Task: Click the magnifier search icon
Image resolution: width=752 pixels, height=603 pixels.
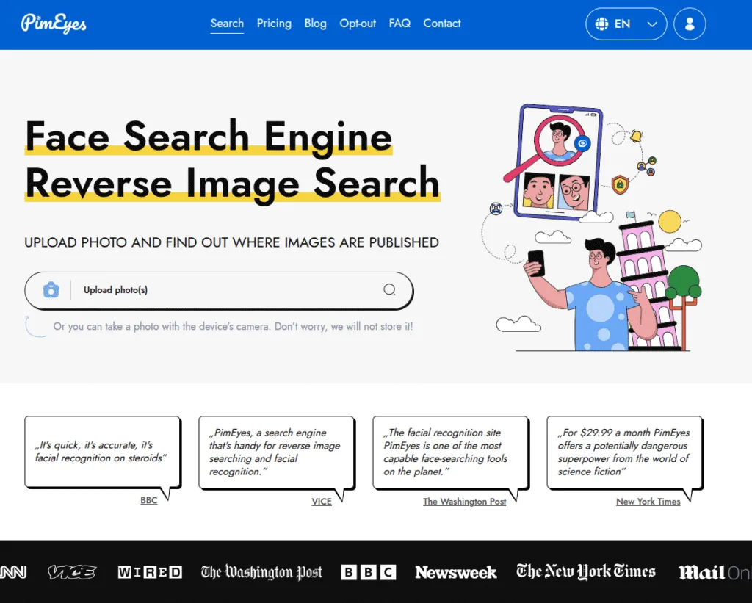Action: pos(389,289)
